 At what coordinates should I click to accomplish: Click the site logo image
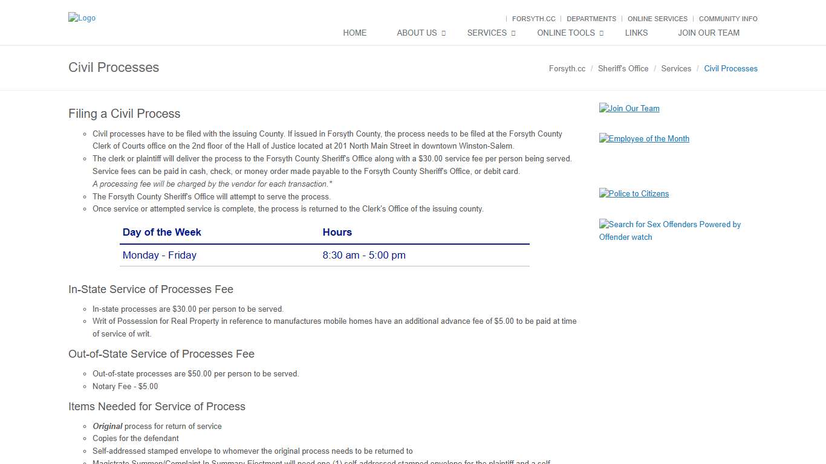[x=82, y=18]
